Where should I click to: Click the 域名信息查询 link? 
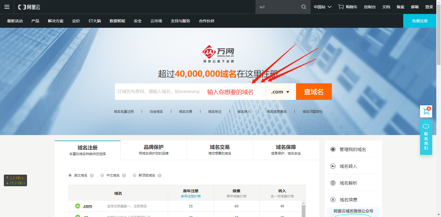[276, 112]
